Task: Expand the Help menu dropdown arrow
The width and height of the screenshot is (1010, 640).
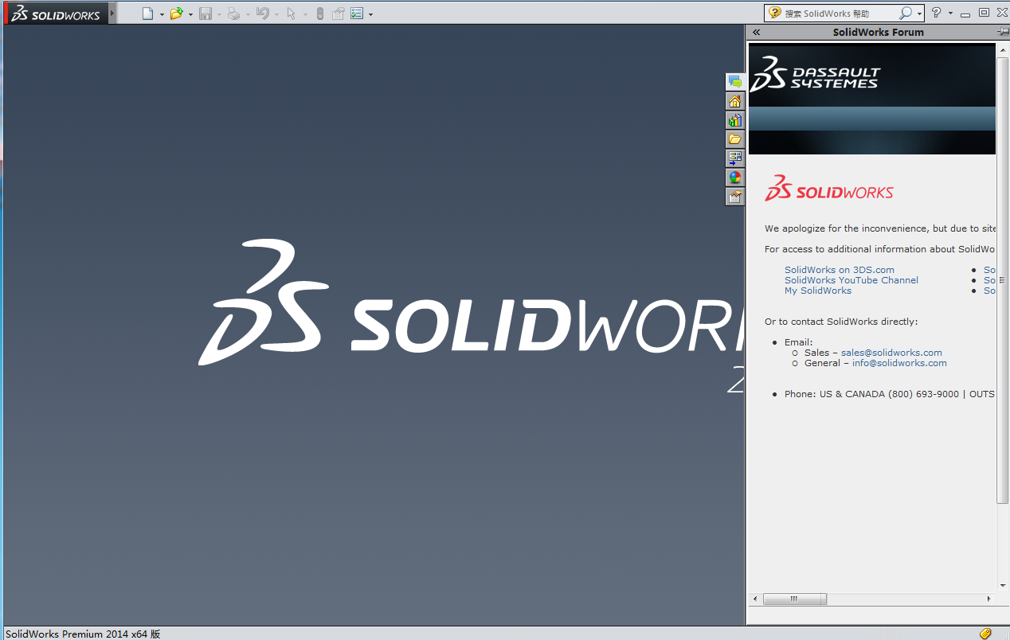Action: [x=950, y=14]
